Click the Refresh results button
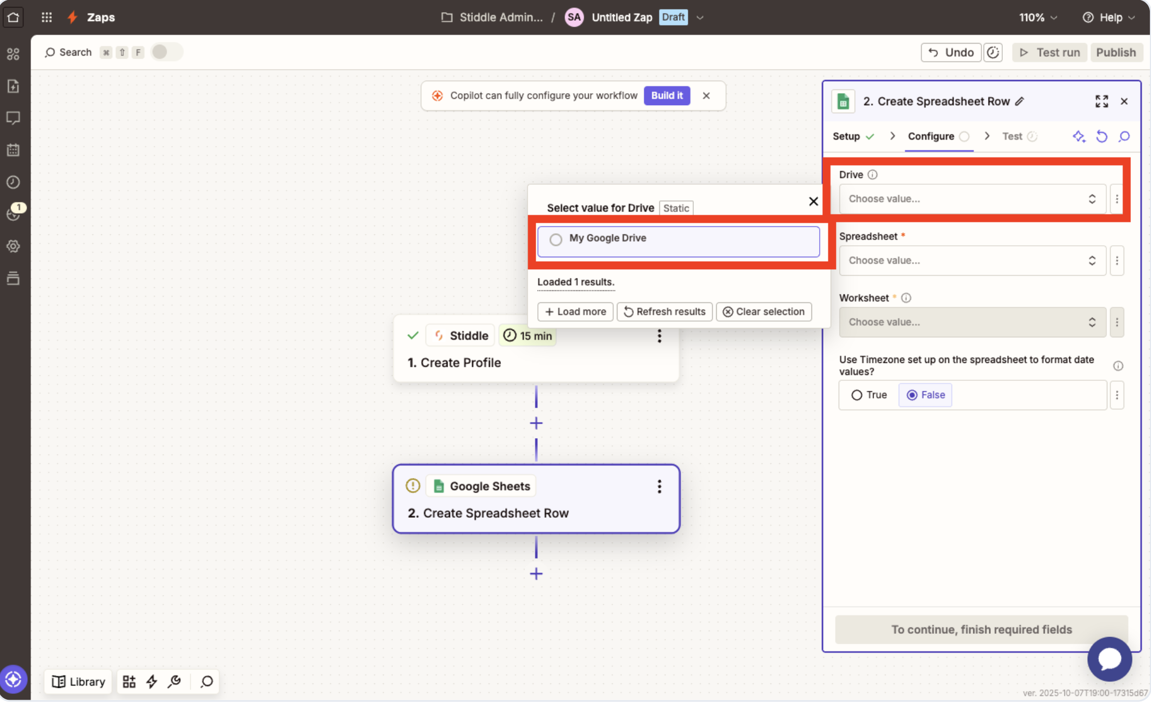Viewport: 1151px width, 703px height. [x=664, y=312]
